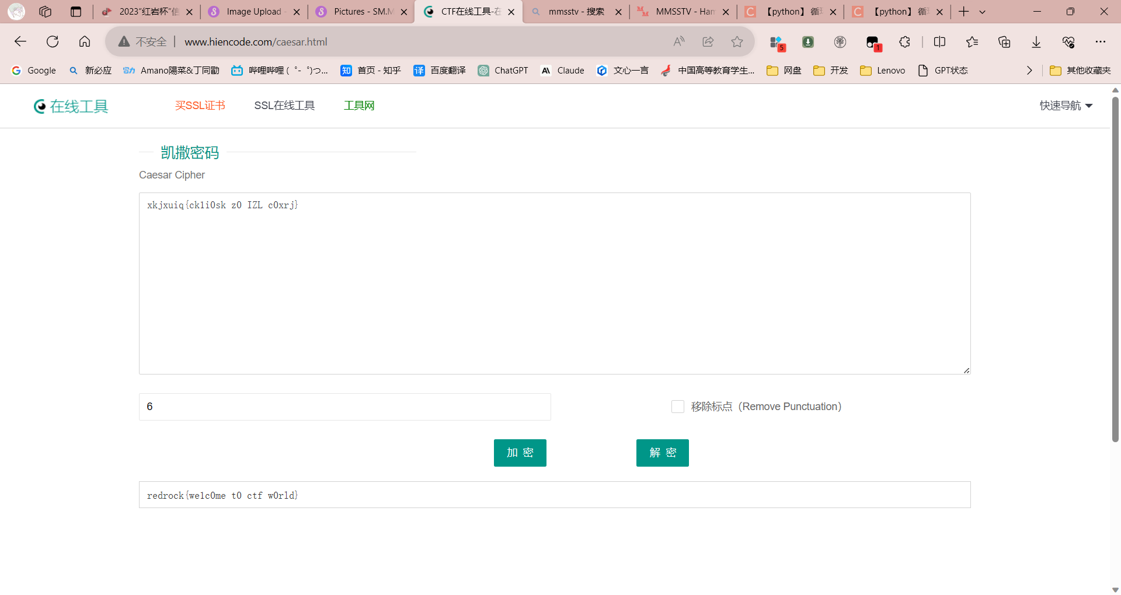The height and width of the screenshot is (595, 1121).
Task: Expand the 快速导航 dropdown
Action: (x=1066, y=106)
